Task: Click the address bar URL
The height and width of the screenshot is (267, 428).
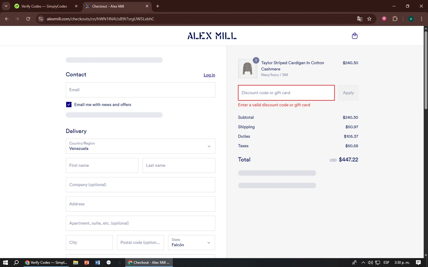Action: click(100, 19)
